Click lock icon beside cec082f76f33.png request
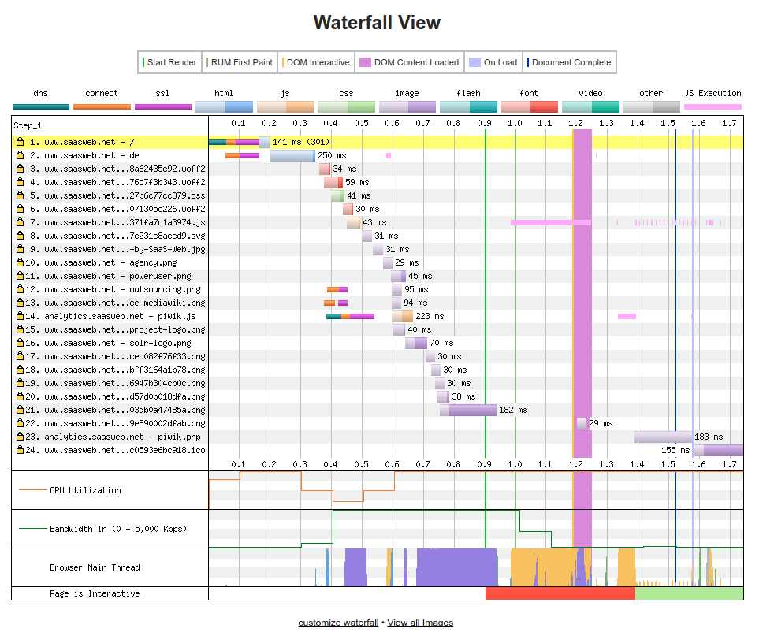Image resolution: width=759 pixels, height=632 pixels. 20,356
